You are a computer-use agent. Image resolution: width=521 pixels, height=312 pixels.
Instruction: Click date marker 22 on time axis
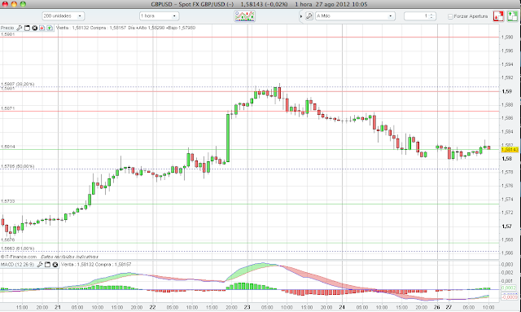click(x=152, y=307)
